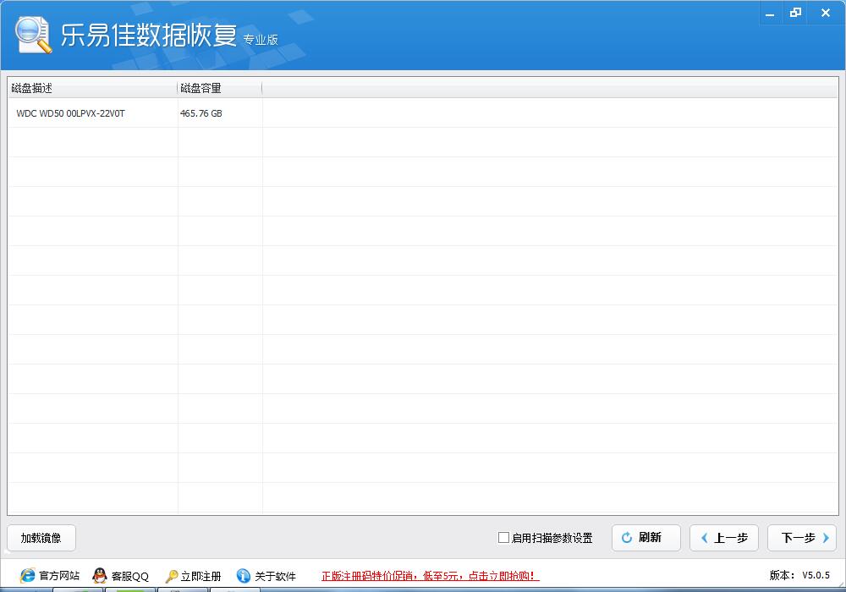846x592 pixels.
Task: Sort by 磁盘描述 column header
Action: (32, 88)
